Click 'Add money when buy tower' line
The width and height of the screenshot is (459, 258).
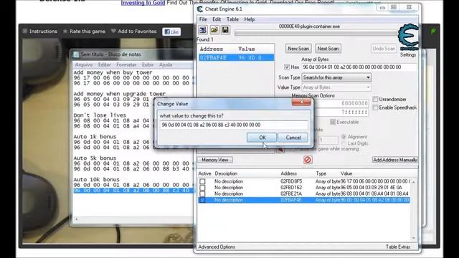pyautogui.click(x=113, y=72)
